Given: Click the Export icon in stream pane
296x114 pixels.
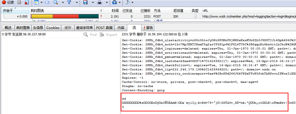Looking at the screenshot, I should [x=102, y=34].
